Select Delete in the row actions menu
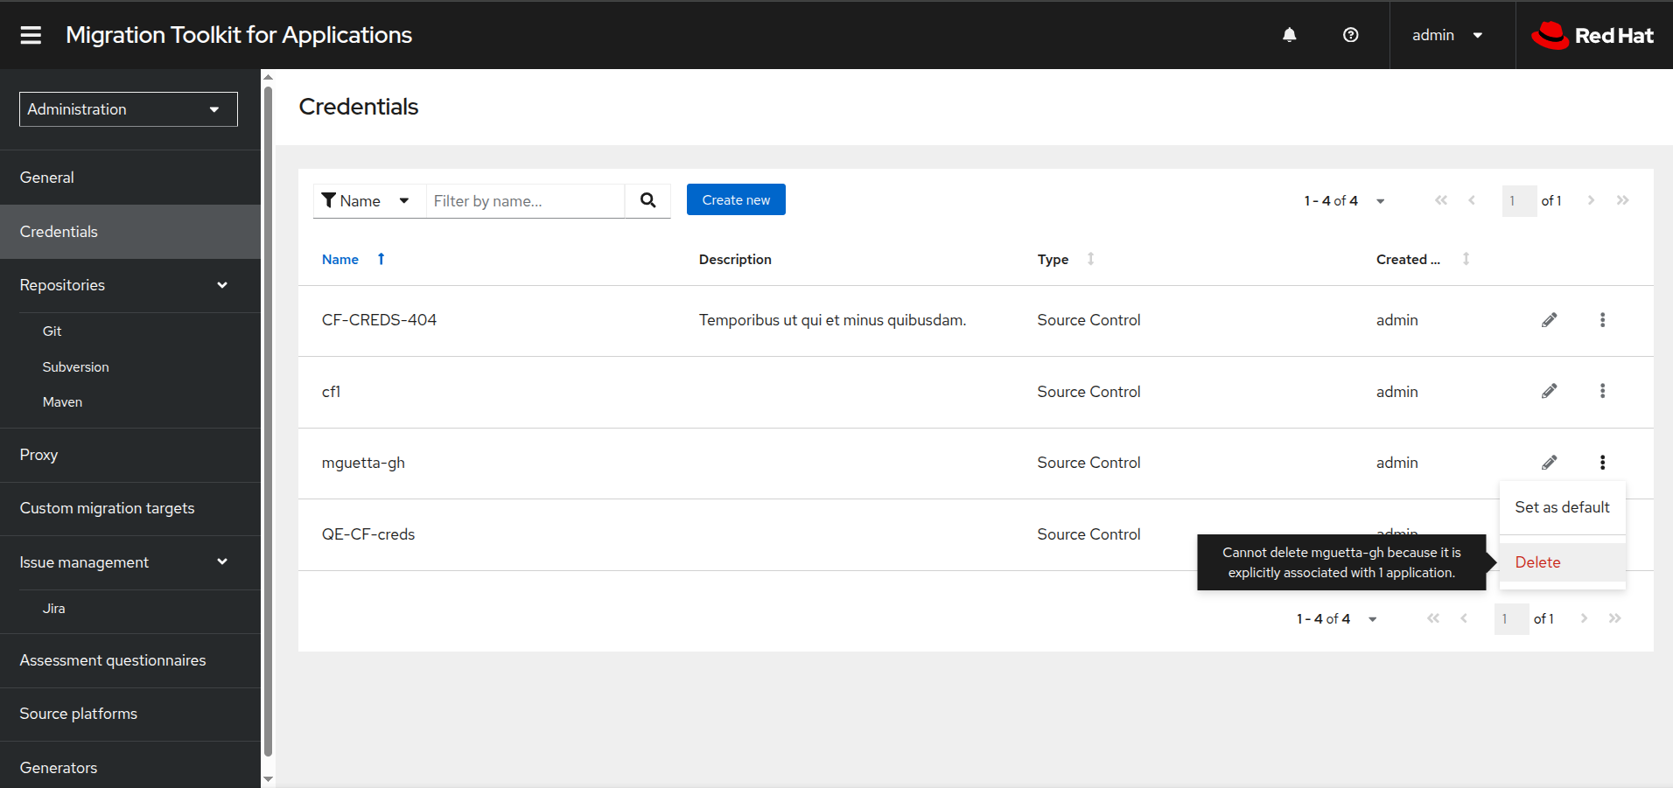The image size is (1673, 788). [1537, 562]
